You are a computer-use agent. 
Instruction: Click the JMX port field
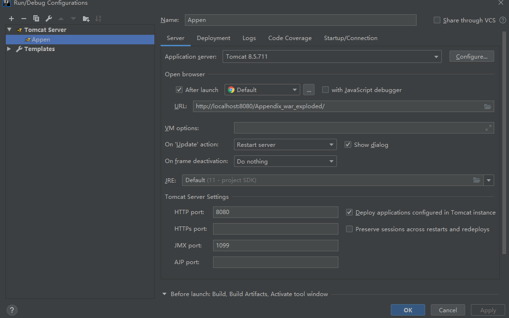pyautogui.click(x=275, y=245)
